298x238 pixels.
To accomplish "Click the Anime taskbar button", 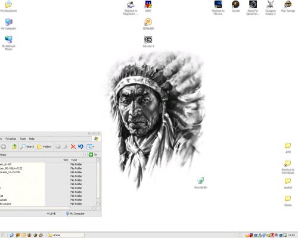I will coord(66,235).
